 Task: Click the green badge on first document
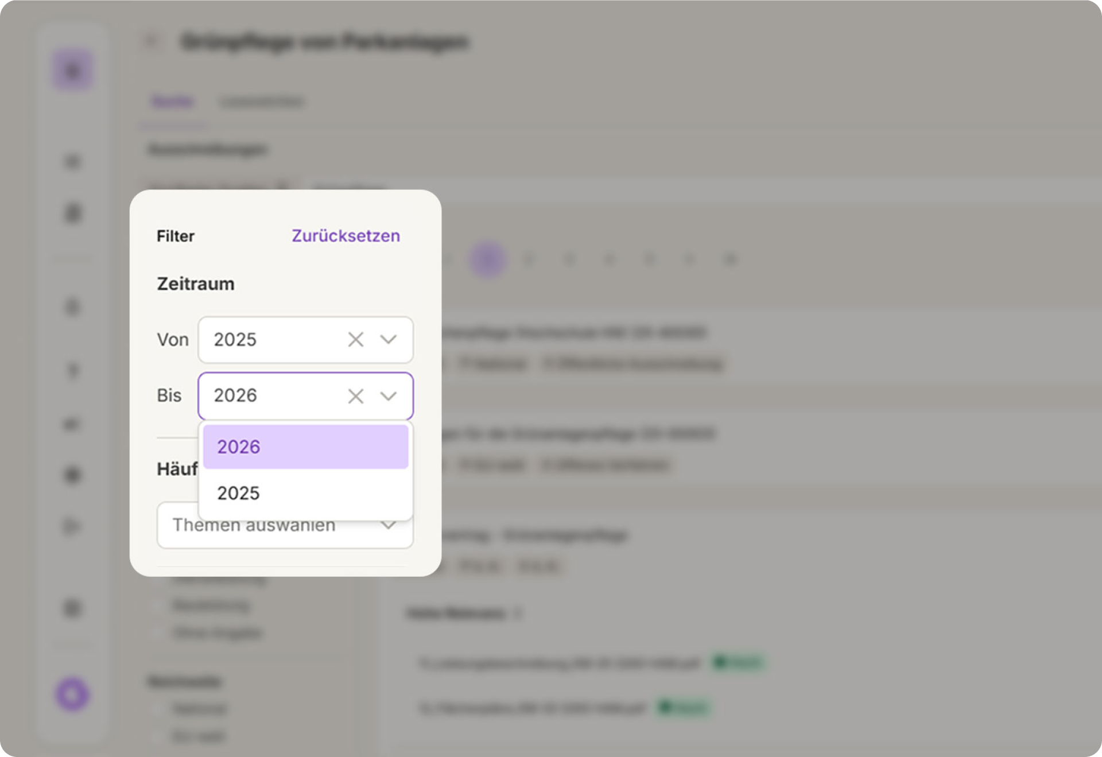click(x=738, y=663)
